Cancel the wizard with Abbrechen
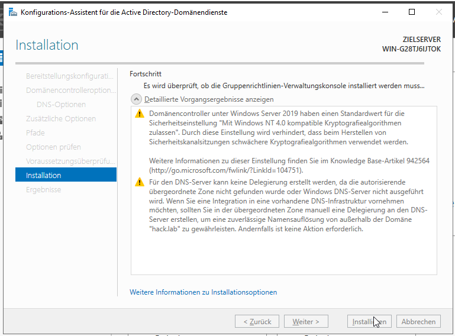The image size is (455, 336). 418,322
